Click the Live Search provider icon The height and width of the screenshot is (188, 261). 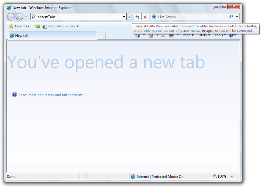tap(154, 17)
